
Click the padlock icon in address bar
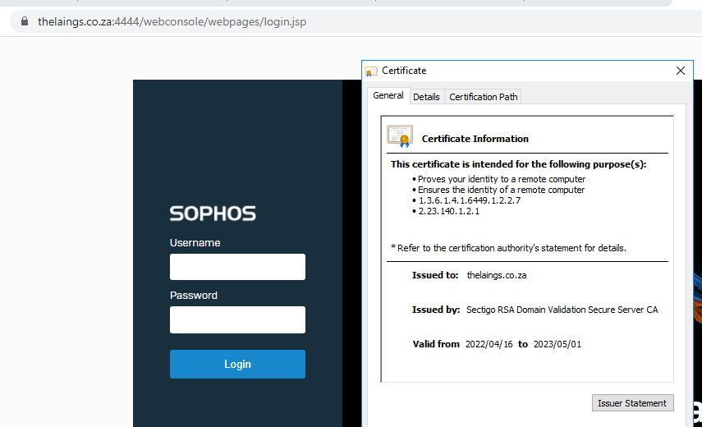(25, 21)
